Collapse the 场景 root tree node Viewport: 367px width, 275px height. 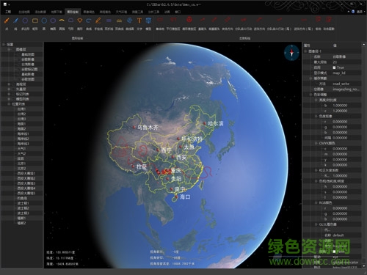(4, 45)
